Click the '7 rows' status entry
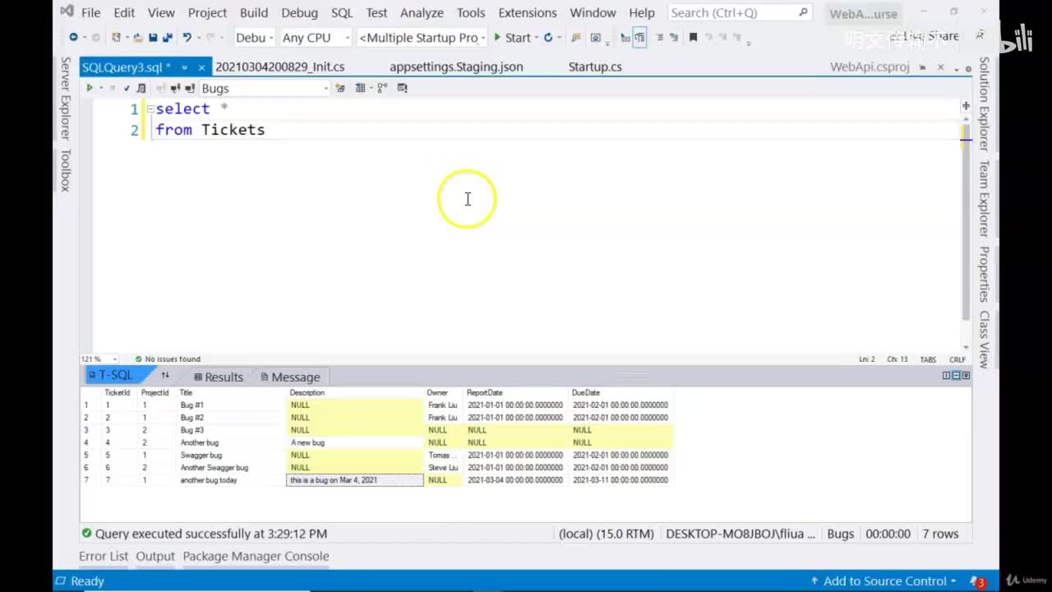 (x=940, y=534)
